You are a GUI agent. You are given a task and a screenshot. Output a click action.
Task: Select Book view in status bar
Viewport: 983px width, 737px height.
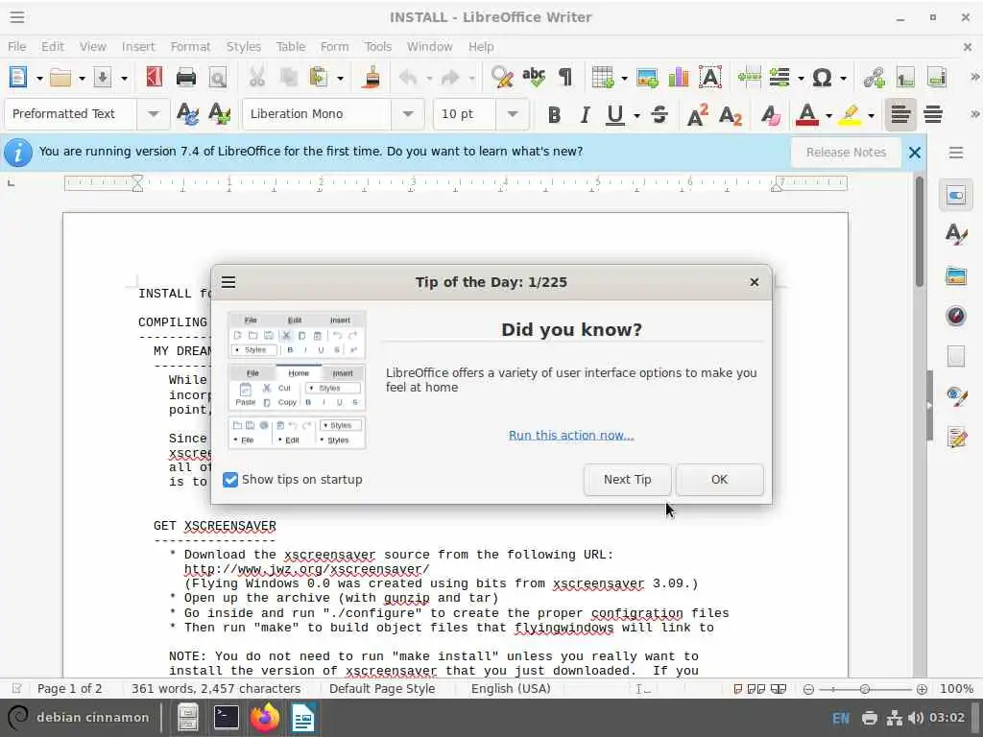coord(778,689)
